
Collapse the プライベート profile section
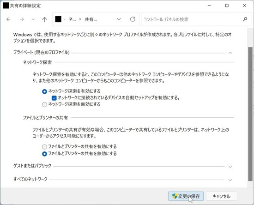(230, 53)
